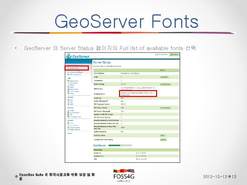
Task: Click the Cached Layers globe icon
Action: coord(68,91)
